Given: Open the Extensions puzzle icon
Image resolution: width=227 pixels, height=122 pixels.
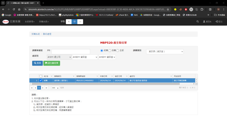Looking at the screenshot, I should [x=202, y=10].
